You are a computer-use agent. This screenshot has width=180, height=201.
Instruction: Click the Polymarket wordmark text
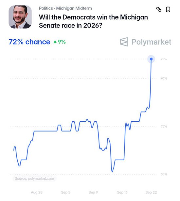[x=151, y=42]
